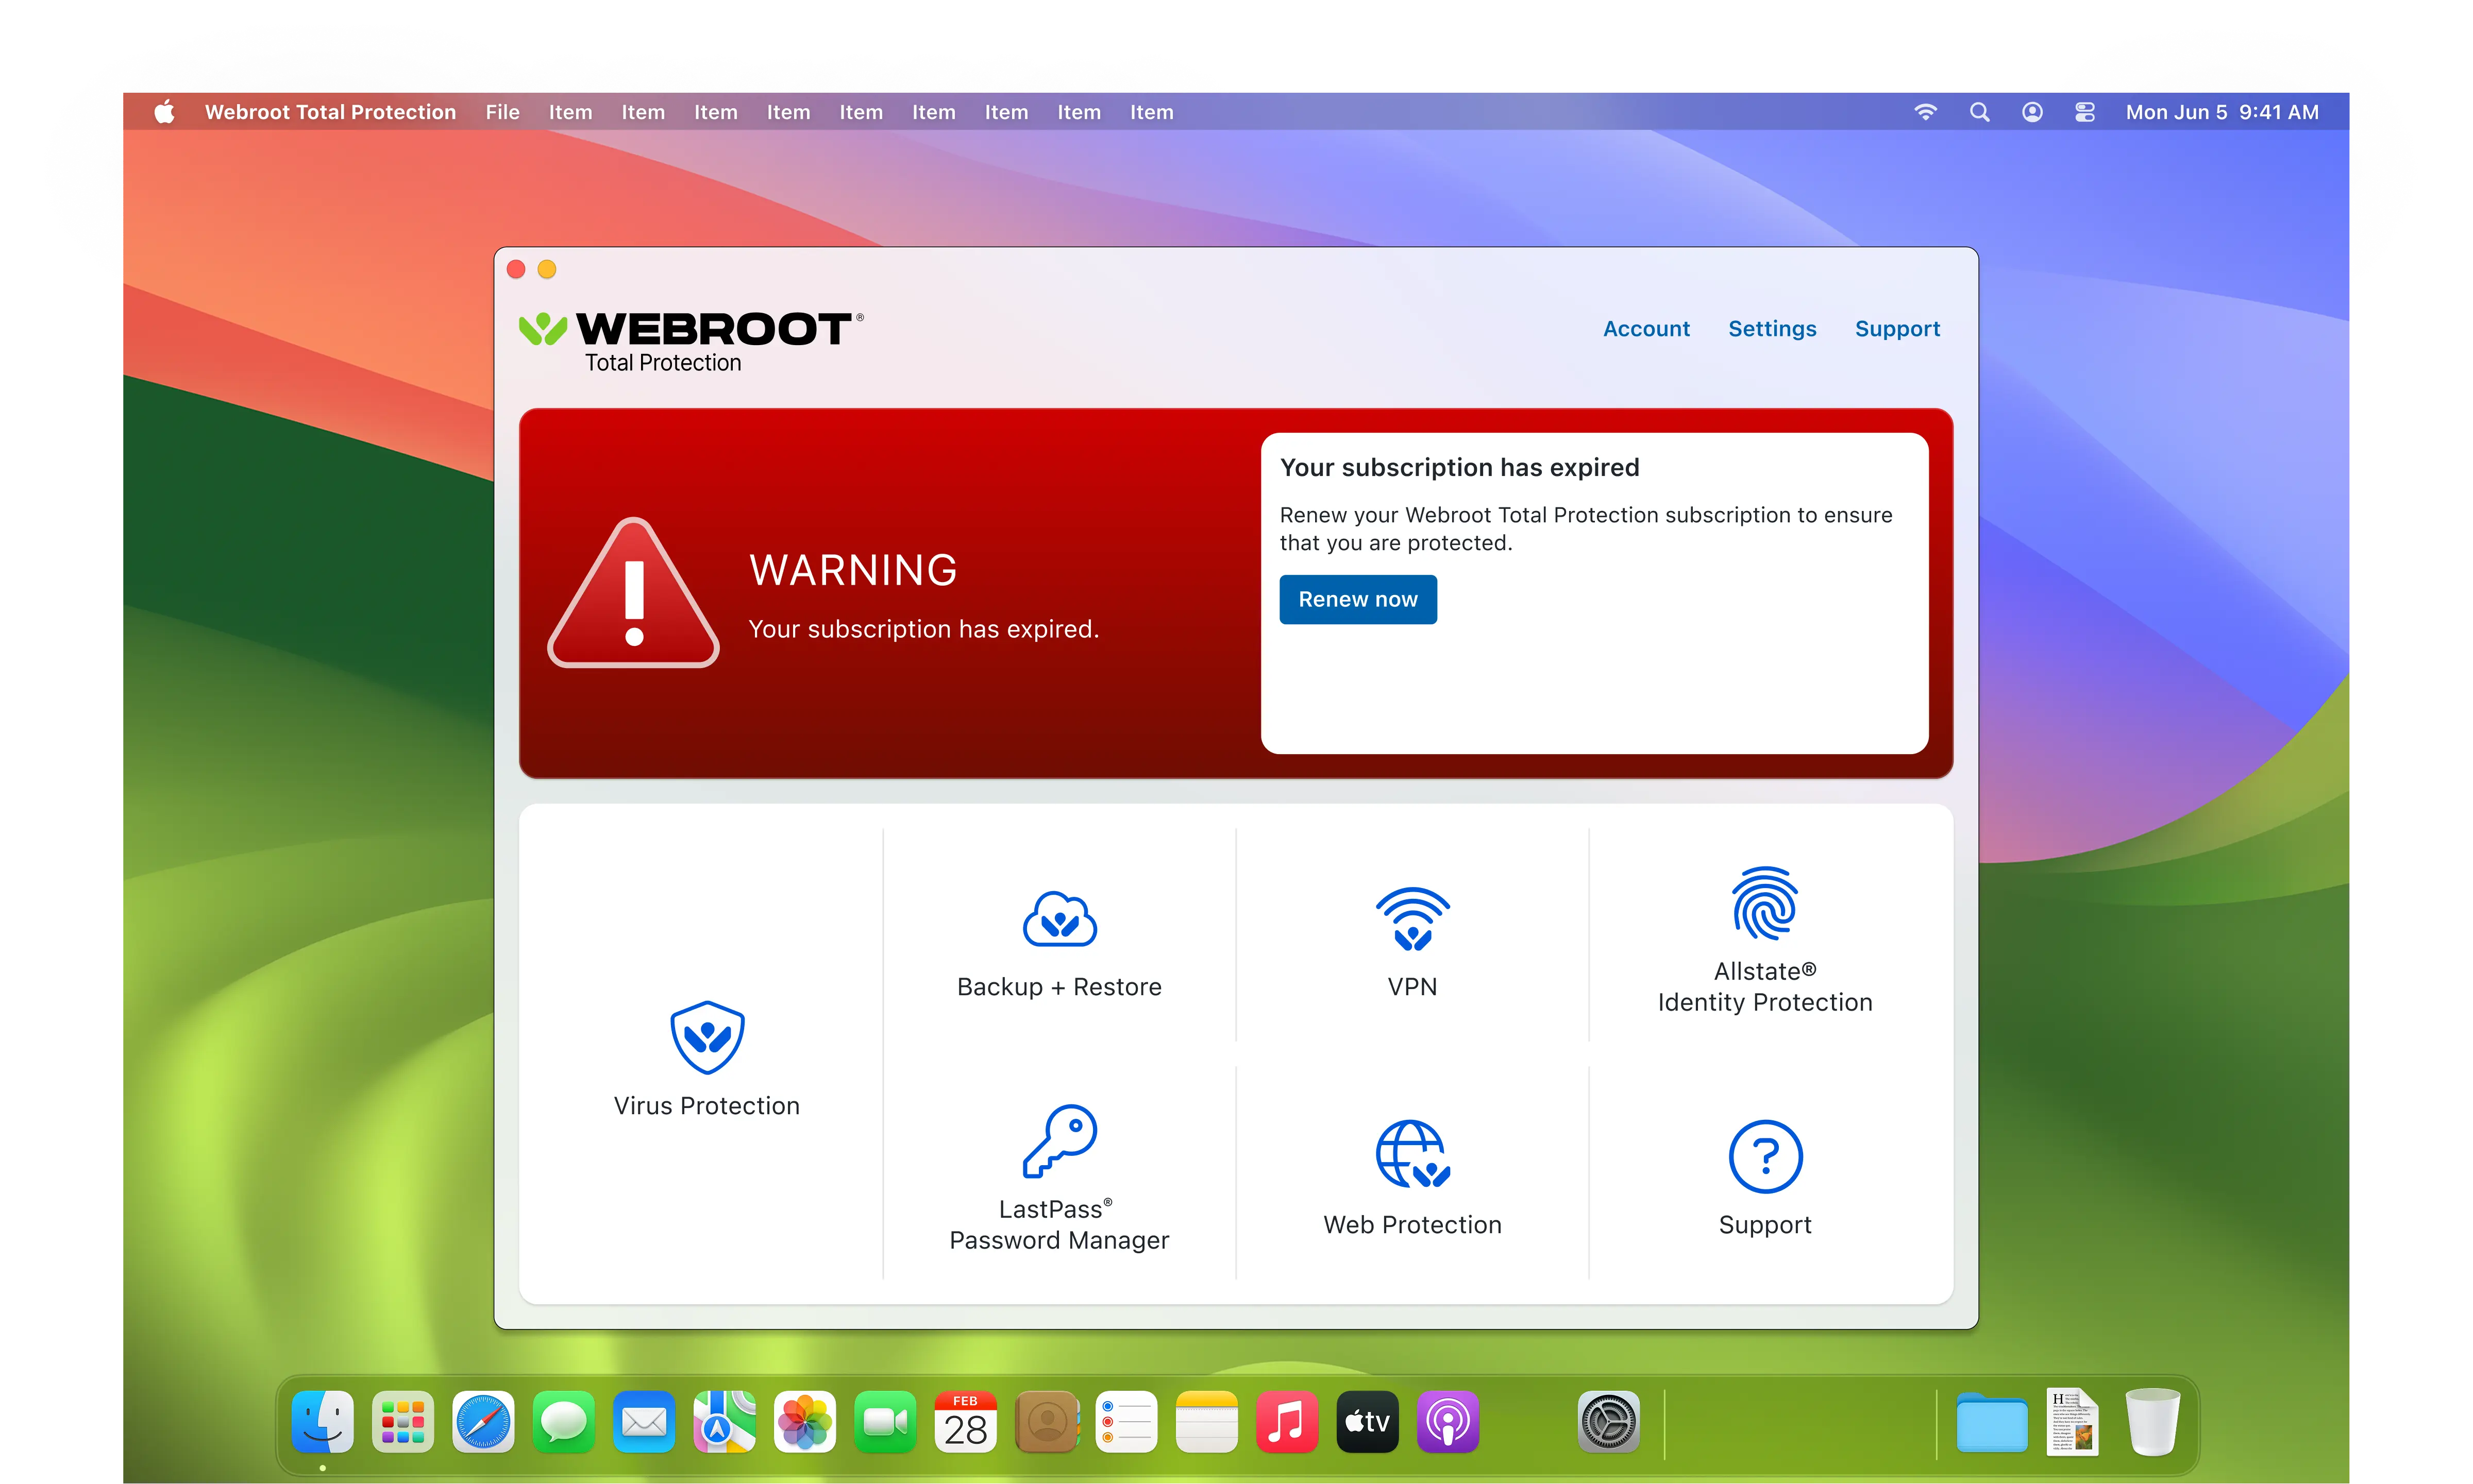
Task: Open the Apple menu
Action: click(164, 111)
